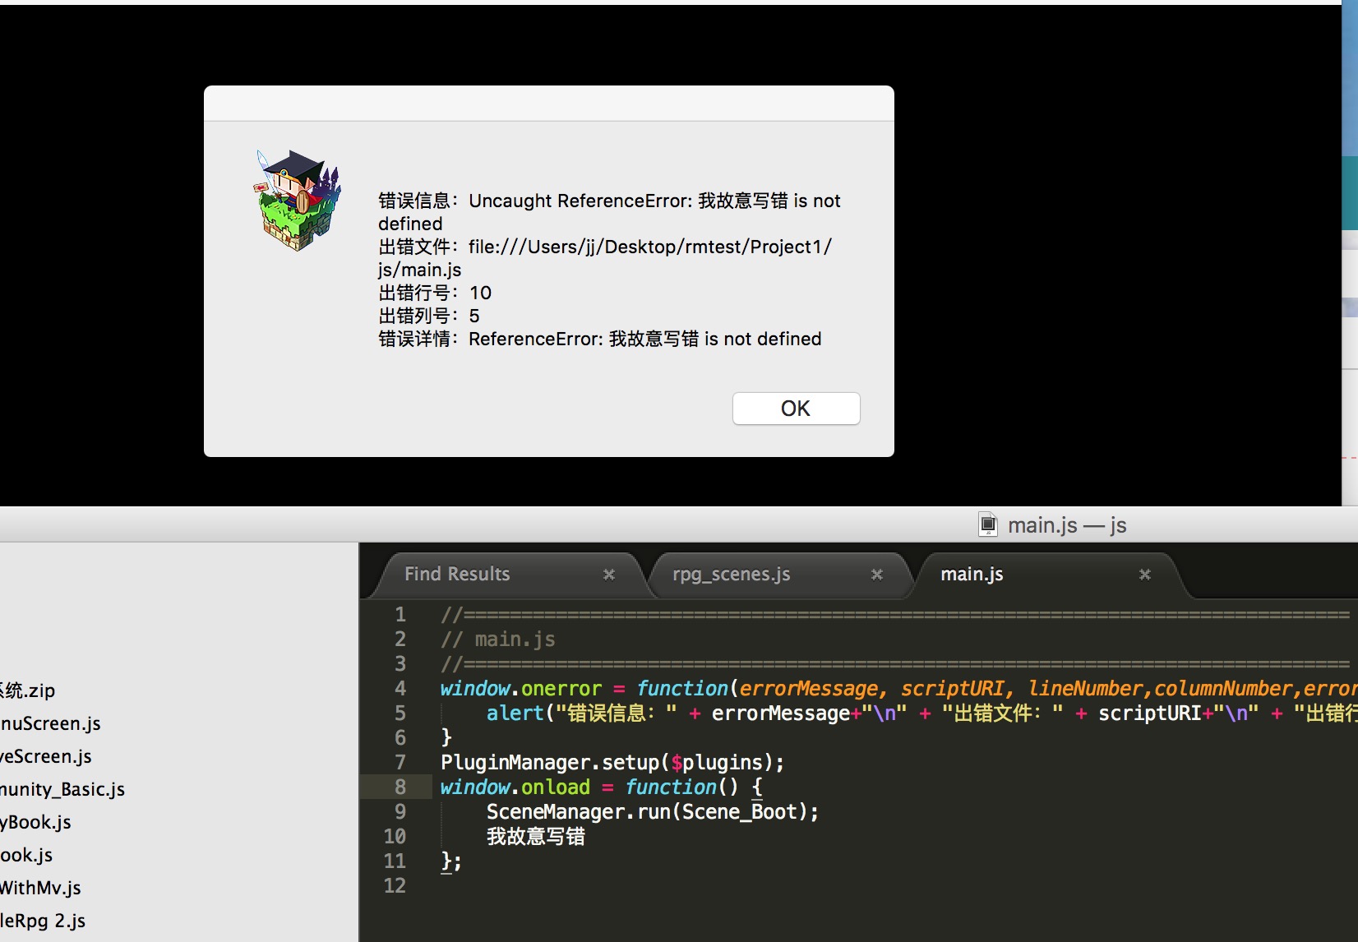The height and width of the screenshot is (942, 1358).
Task: Click the main.js document icon in title bar
Action: 988,524
